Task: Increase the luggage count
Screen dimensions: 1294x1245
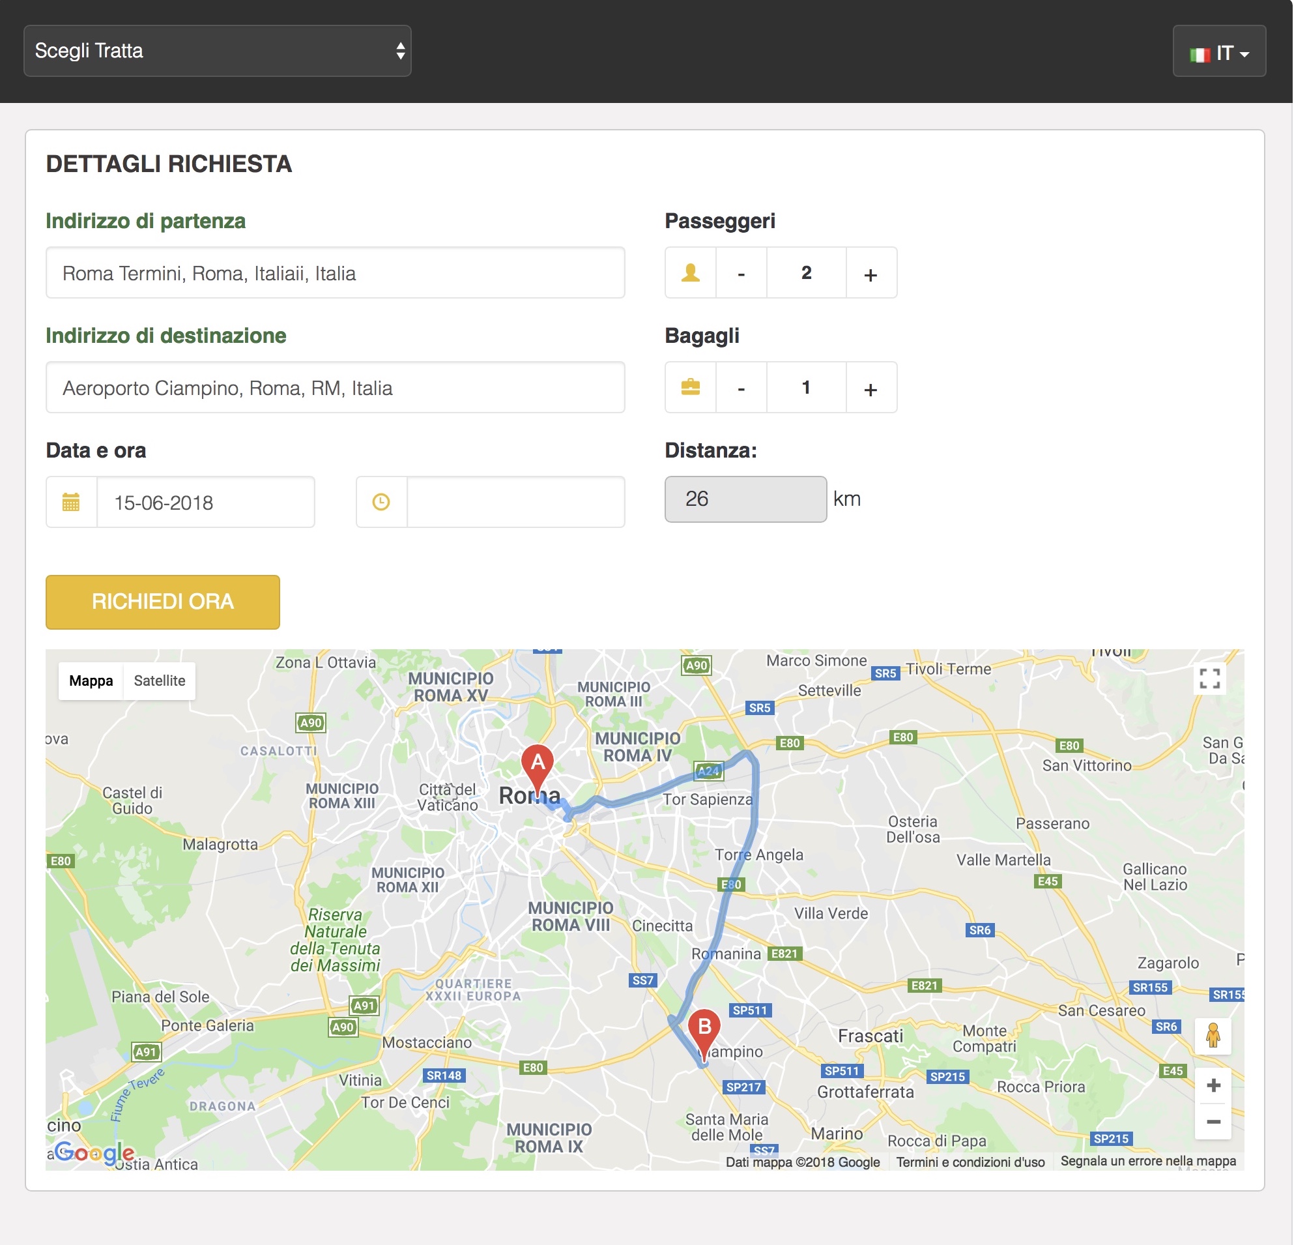Action: pos(870,388)
